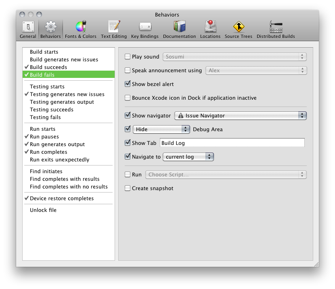Select the Find initiates behavior

69,172
